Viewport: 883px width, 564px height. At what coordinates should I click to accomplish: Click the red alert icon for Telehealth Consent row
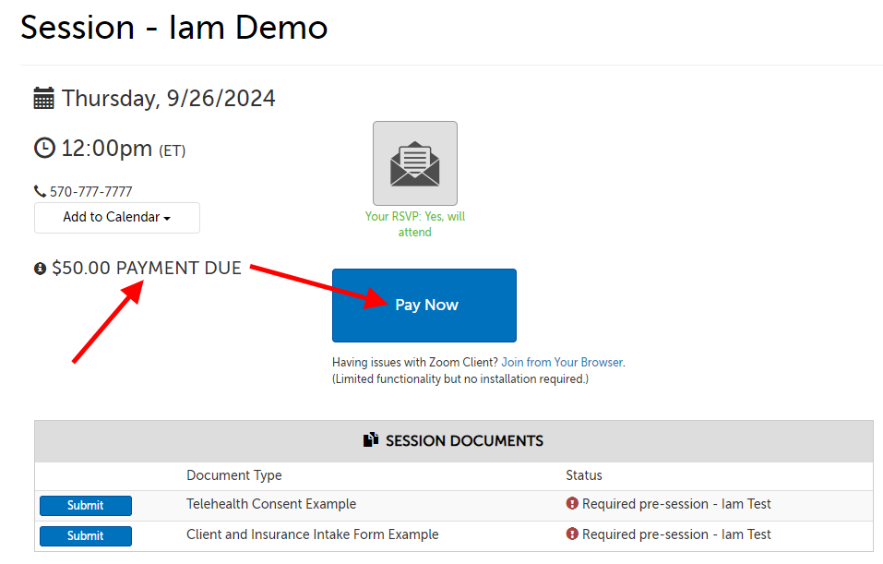coord(572,505)
